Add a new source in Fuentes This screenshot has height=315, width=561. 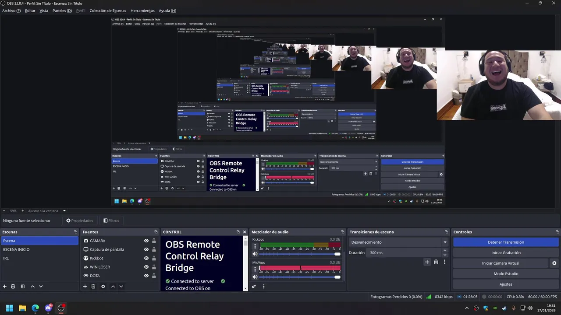[x=85, y=287]
